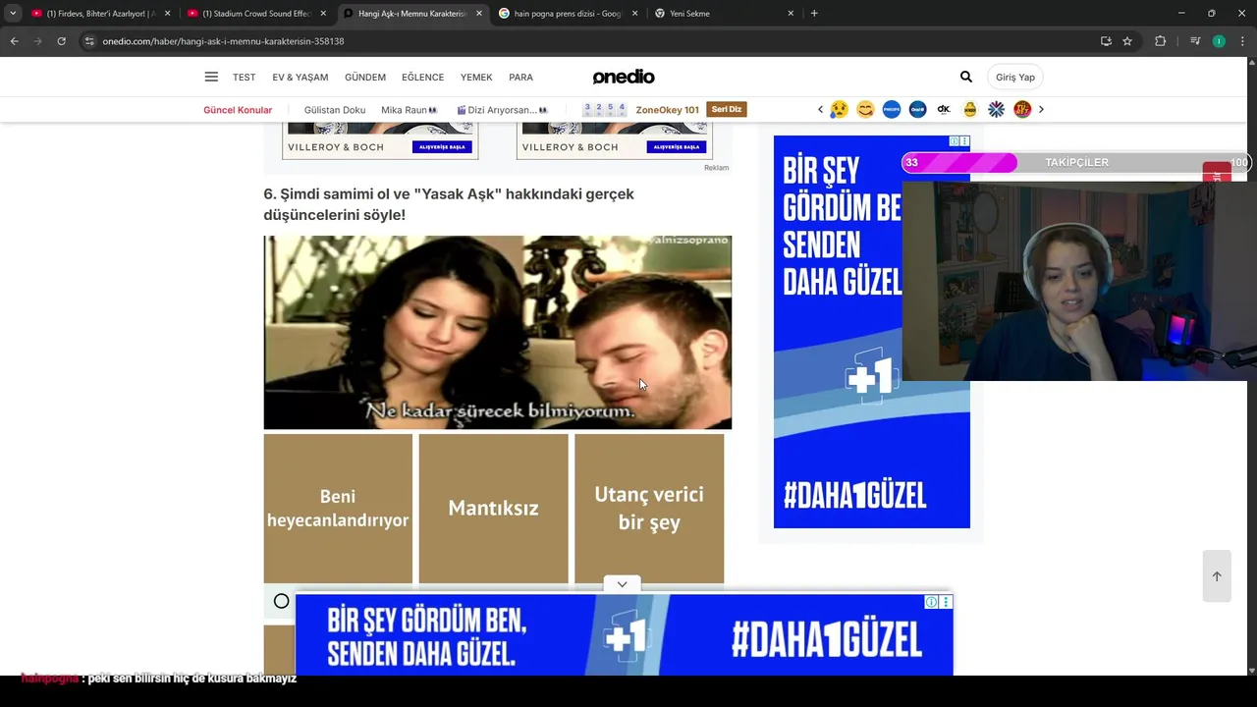Select the circular radio below answers
The width and height of the screenshot is (1257, 707).
[282, 601]
